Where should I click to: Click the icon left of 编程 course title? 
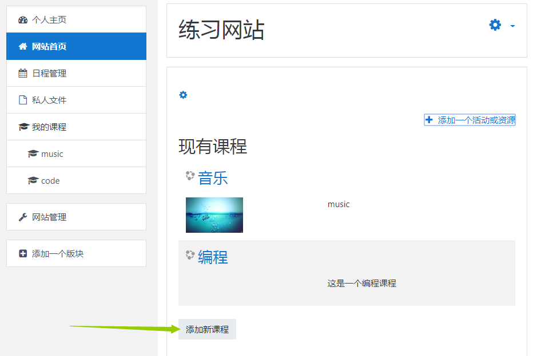pyautogui.click(x=190, y=256)
